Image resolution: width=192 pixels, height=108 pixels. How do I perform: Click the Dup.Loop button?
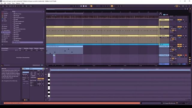(33, 77)
